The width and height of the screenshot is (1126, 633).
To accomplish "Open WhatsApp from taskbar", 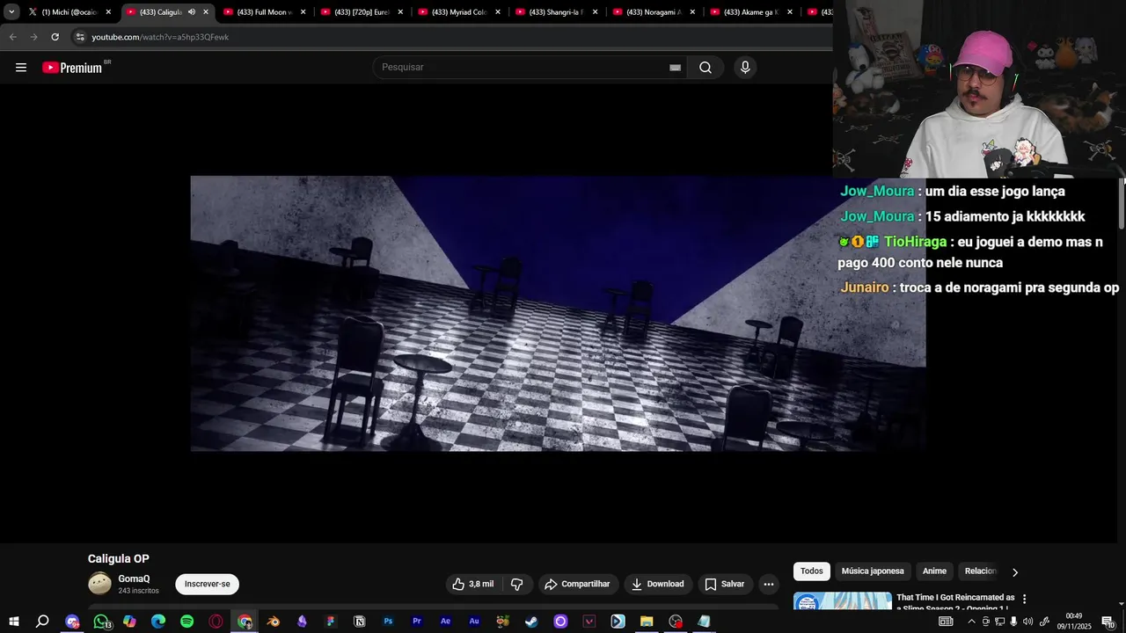I will pos(101,622).
